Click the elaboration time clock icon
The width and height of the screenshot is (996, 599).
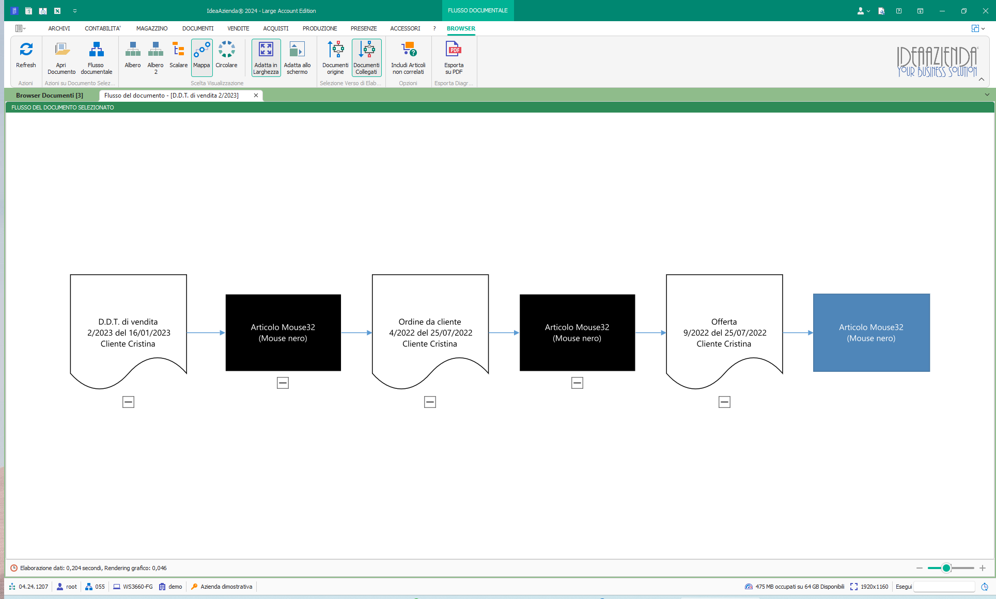(14, 568)
